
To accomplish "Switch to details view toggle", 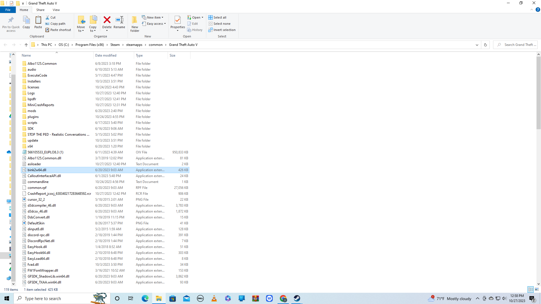I will [531, 289].
